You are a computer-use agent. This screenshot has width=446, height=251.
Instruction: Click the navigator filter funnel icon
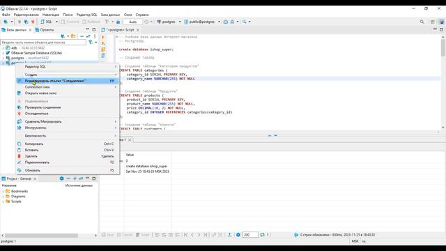point(90,42)
